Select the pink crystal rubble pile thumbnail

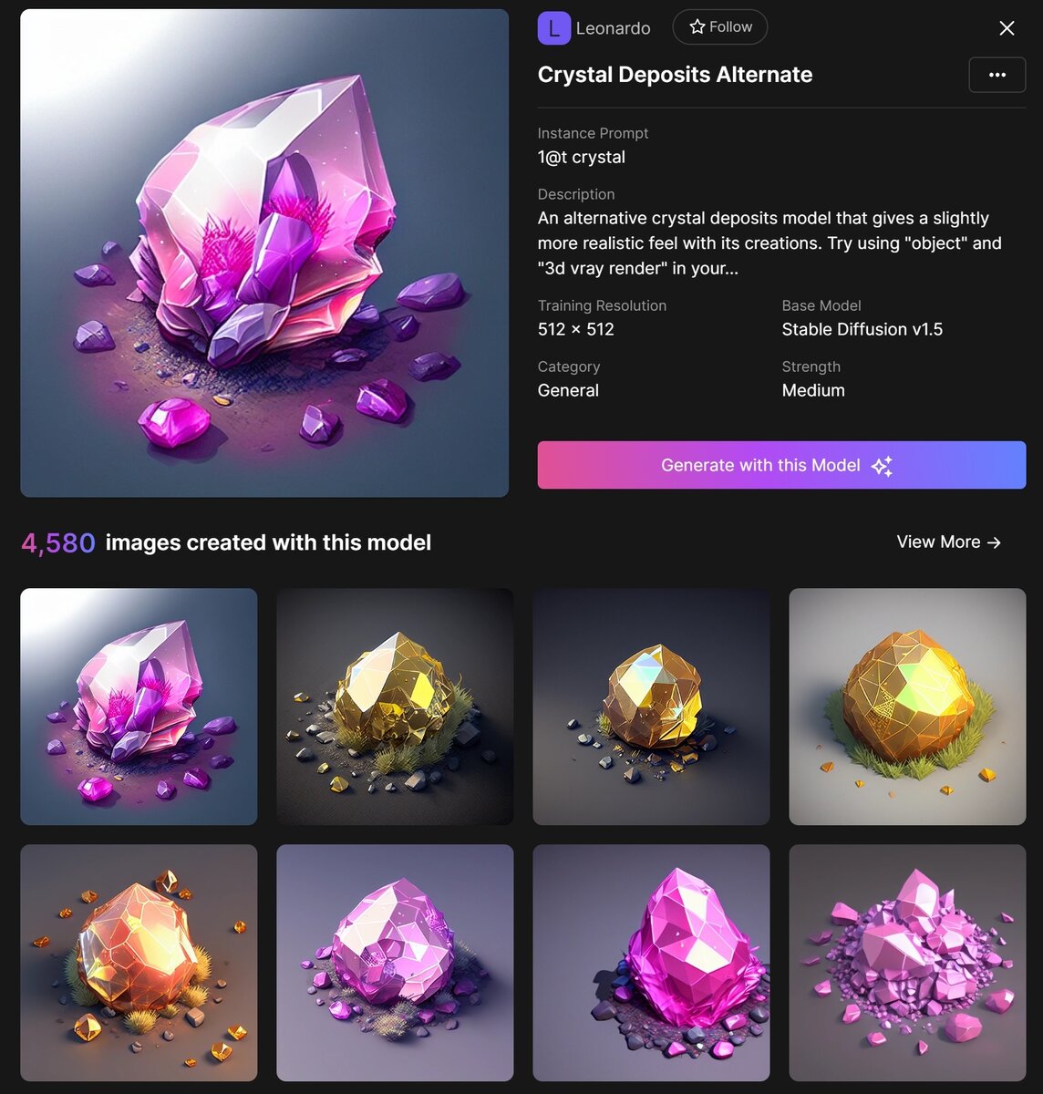(x=907, y=963)
